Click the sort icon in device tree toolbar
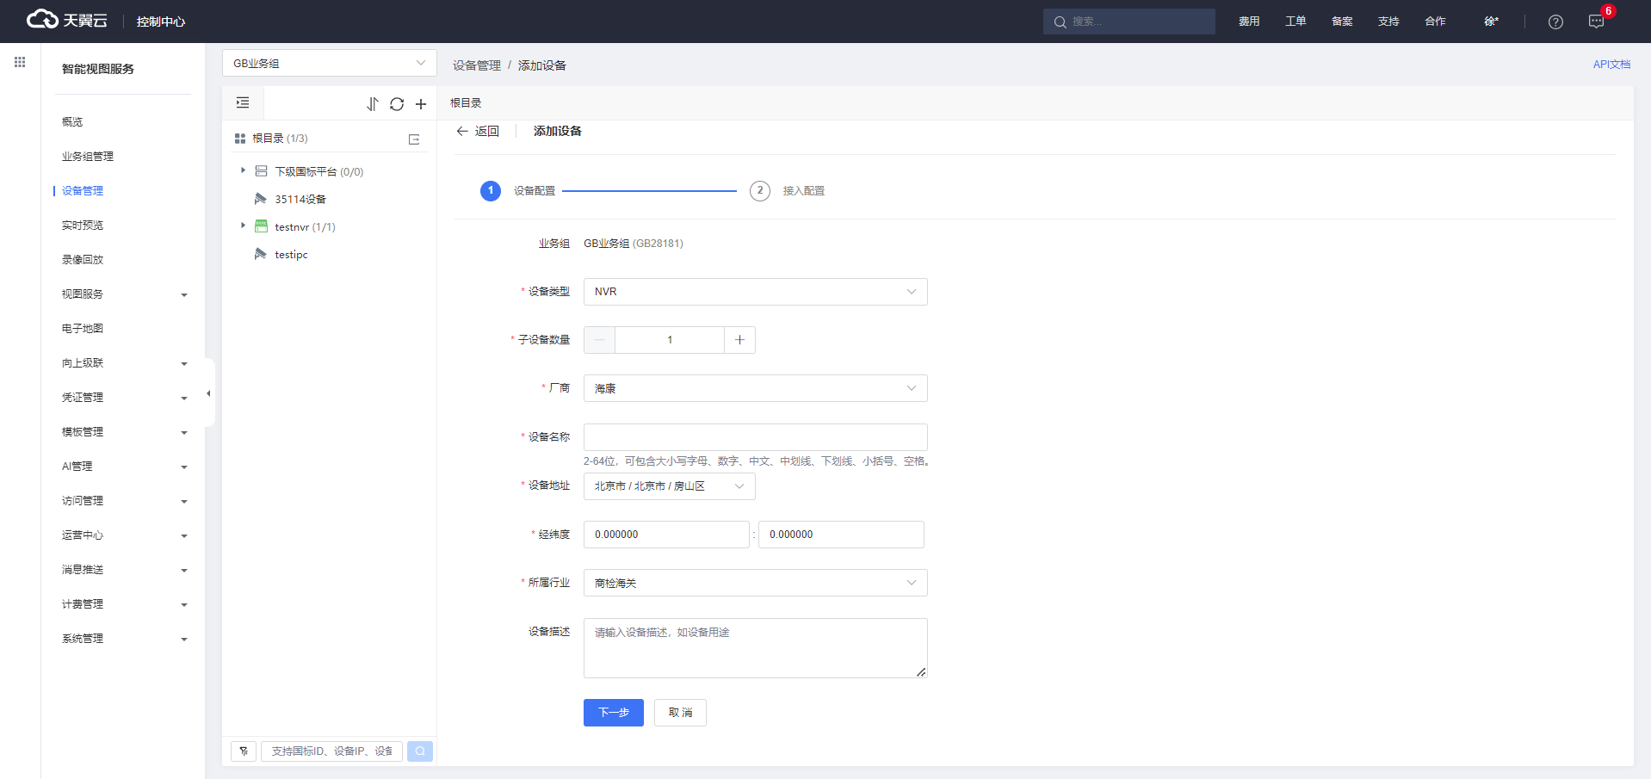 372,104
